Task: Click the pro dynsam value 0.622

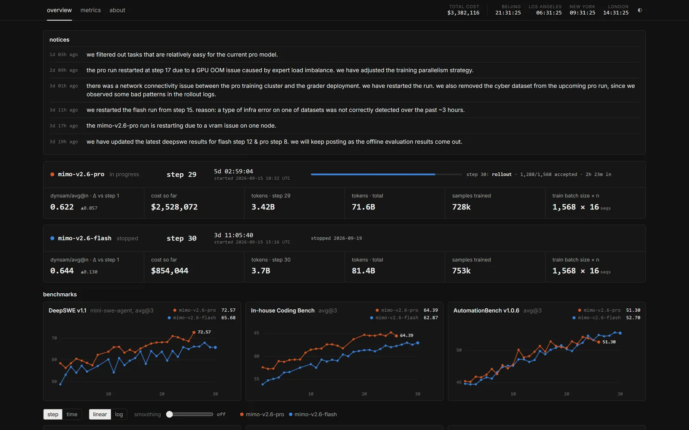Action: [x=62, y=207]
